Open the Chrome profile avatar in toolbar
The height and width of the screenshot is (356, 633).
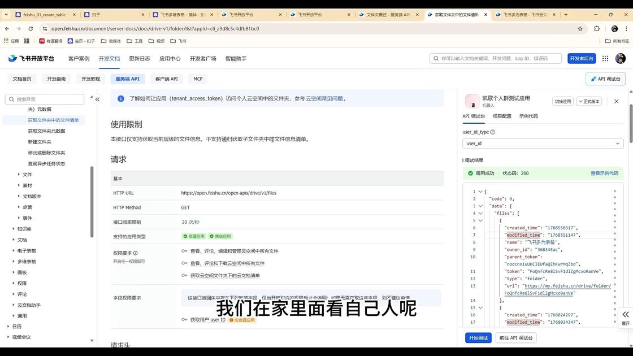[x=614, y=29]
